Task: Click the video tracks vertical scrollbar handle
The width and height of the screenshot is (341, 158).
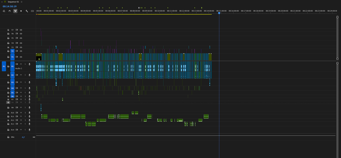Action: (x=337, y=38)
